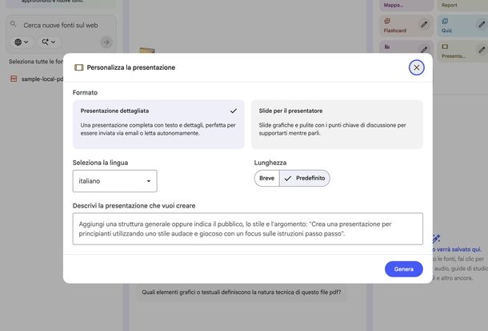The height and width of the screenshot is (331, 488).
Task: Set length to Breve
Action: pyautogui.click(x=266, y=178)
